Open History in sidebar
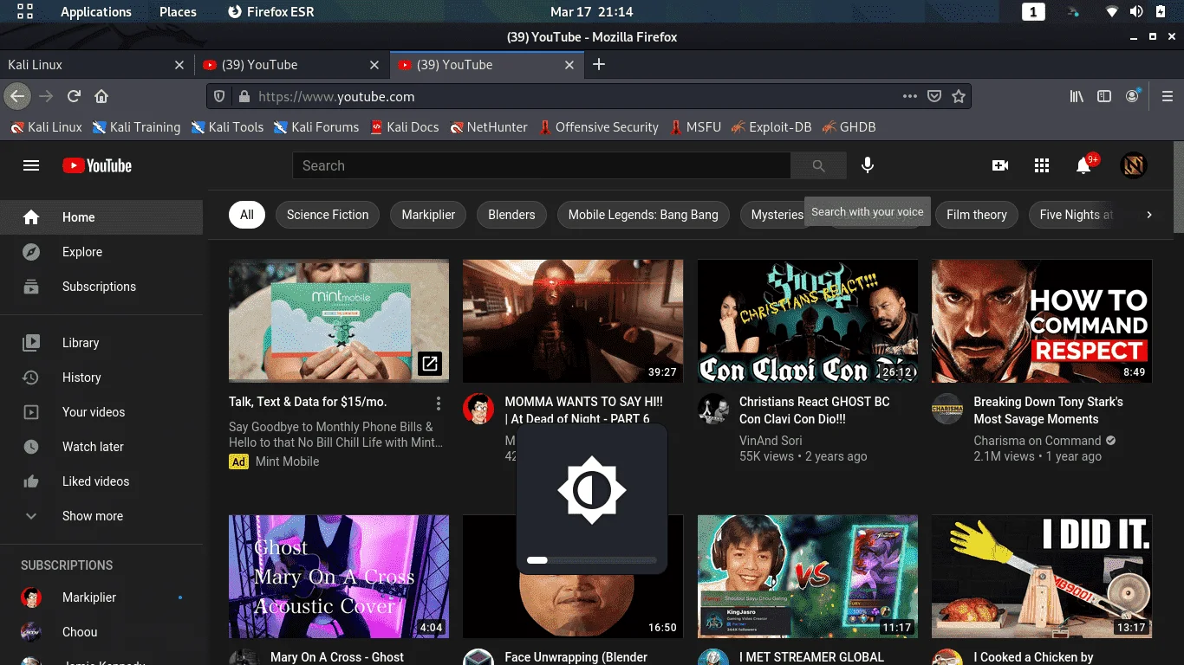Image resolution: width=1184 pixels, height=665 pixels. [101, 378]
